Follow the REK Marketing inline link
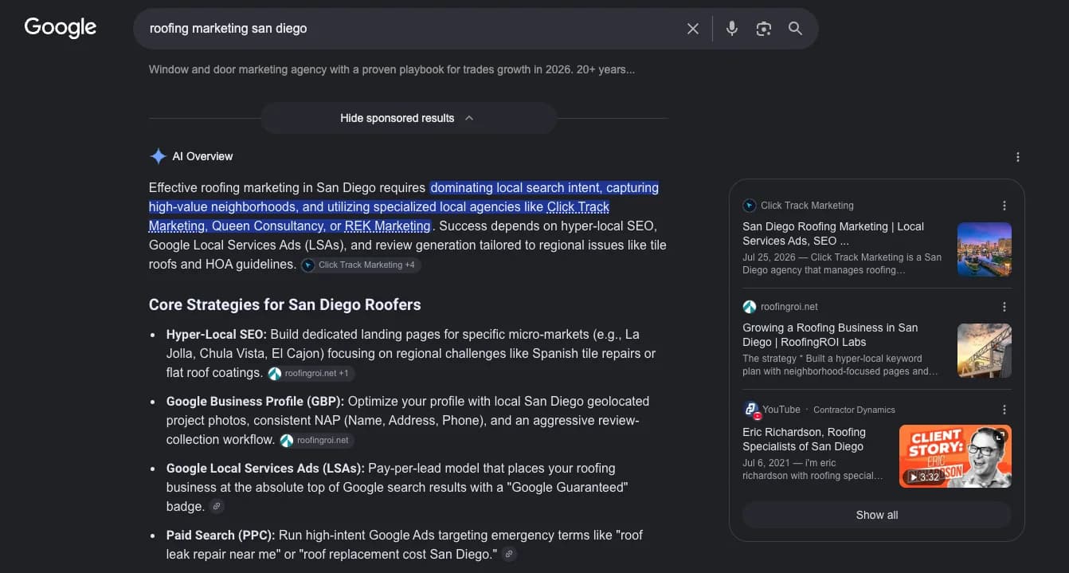The width and height of the screenshot is (1069, 573). [x=387, y=226]
